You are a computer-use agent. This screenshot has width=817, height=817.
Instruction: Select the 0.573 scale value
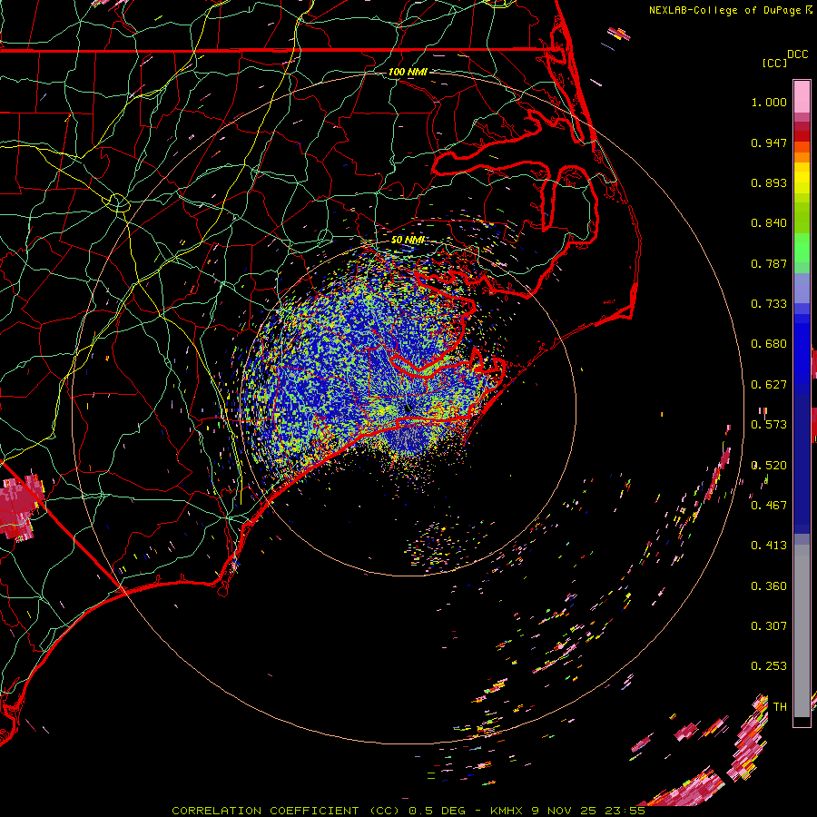point(769,425)
